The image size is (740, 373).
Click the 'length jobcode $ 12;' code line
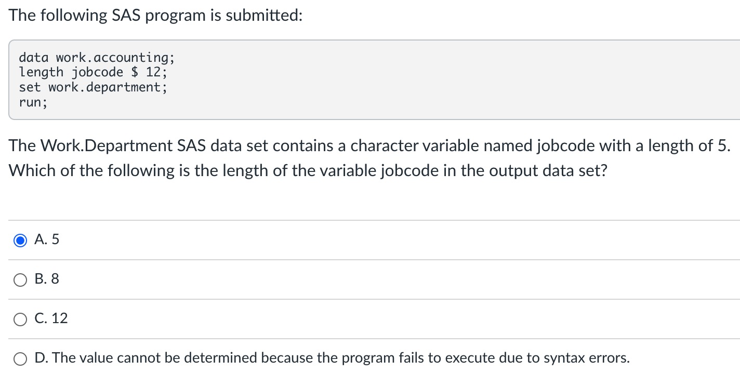(94, 72)
